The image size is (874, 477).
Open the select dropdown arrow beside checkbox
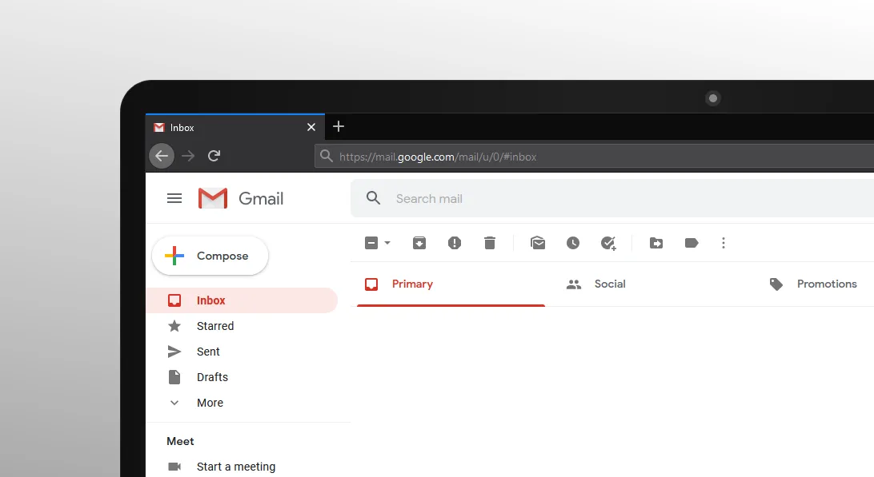pos(387,243)
